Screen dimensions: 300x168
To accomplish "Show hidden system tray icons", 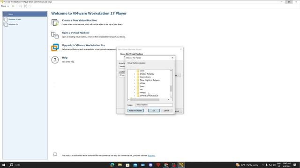I will (x=263, y=165).
